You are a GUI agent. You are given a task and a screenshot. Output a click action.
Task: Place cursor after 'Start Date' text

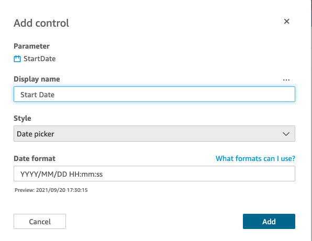tap(55, 95)
